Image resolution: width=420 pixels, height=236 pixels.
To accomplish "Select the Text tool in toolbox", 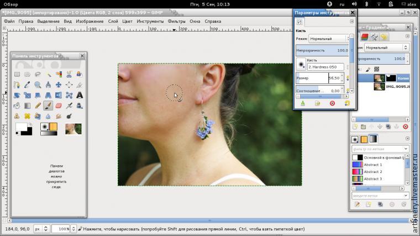I will (x=80, y=95).
